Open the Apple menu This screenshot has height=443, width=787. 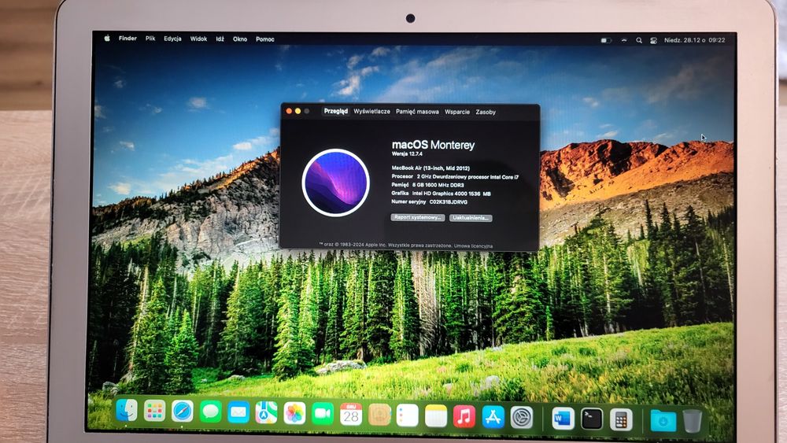tap(107, 38)
